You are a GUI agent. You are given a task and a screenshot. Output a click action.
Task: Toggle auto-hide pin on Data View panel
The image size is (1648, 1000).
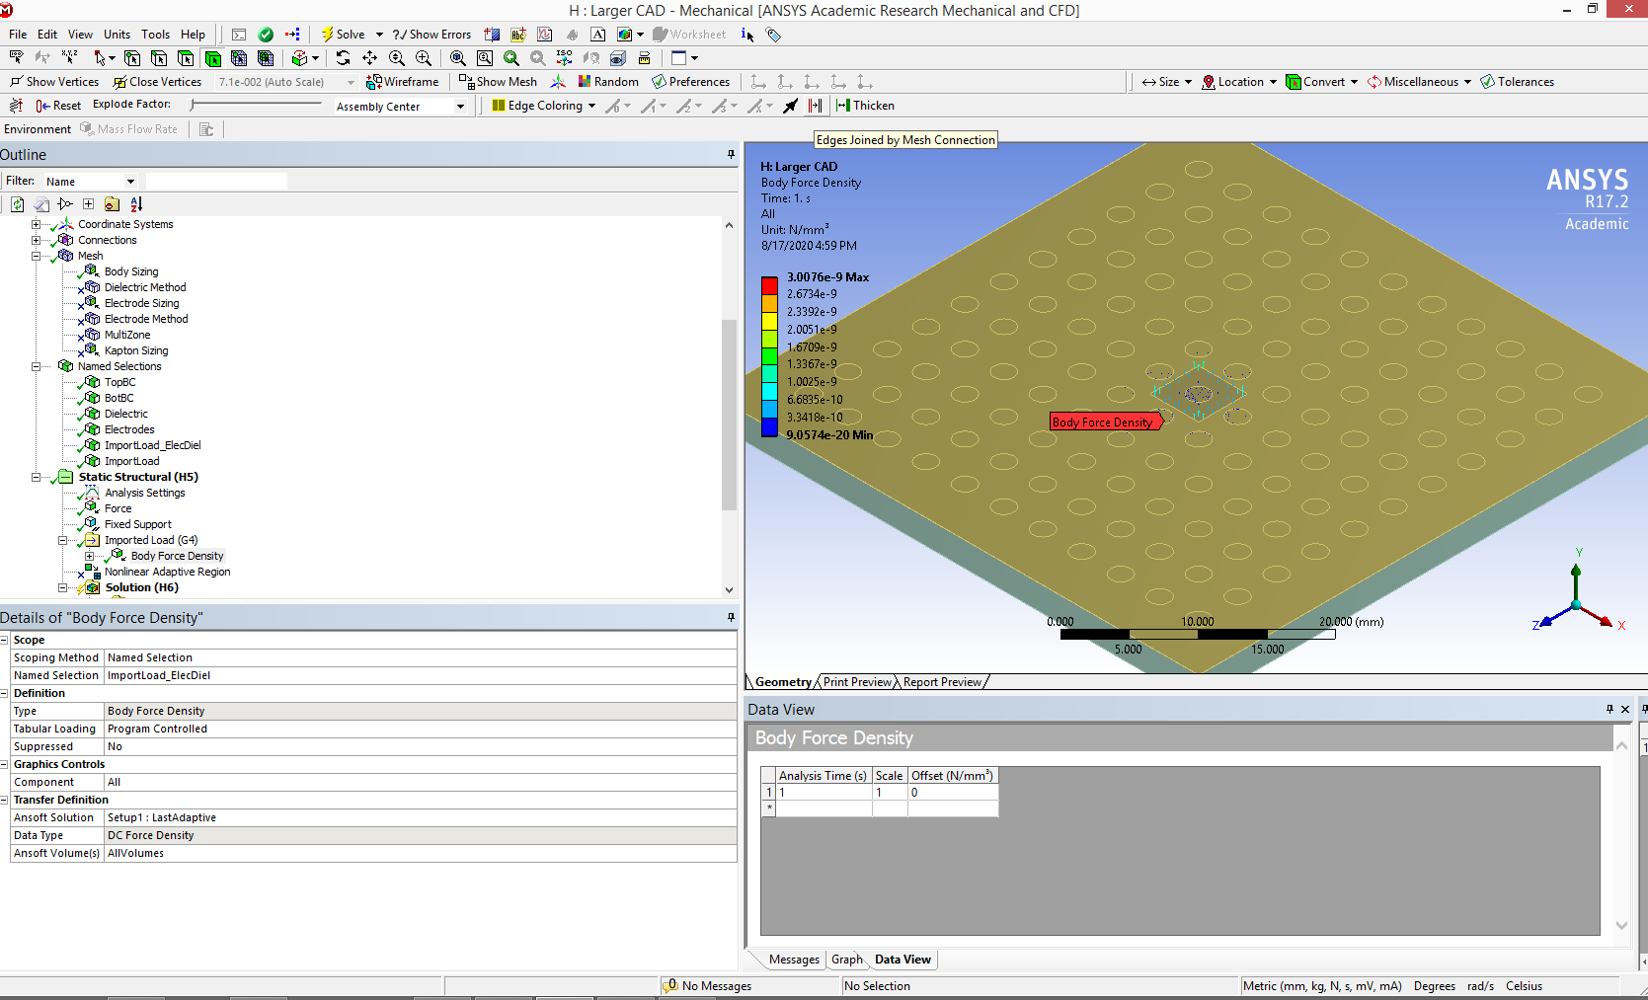pos(1609,710)
